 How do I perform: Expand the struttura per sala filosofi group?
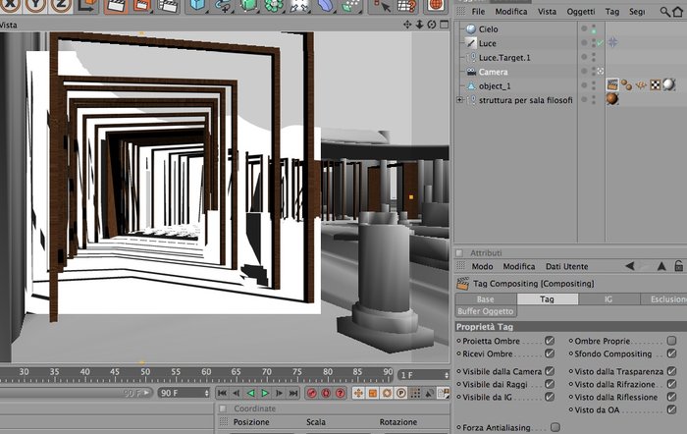[459, 100]
